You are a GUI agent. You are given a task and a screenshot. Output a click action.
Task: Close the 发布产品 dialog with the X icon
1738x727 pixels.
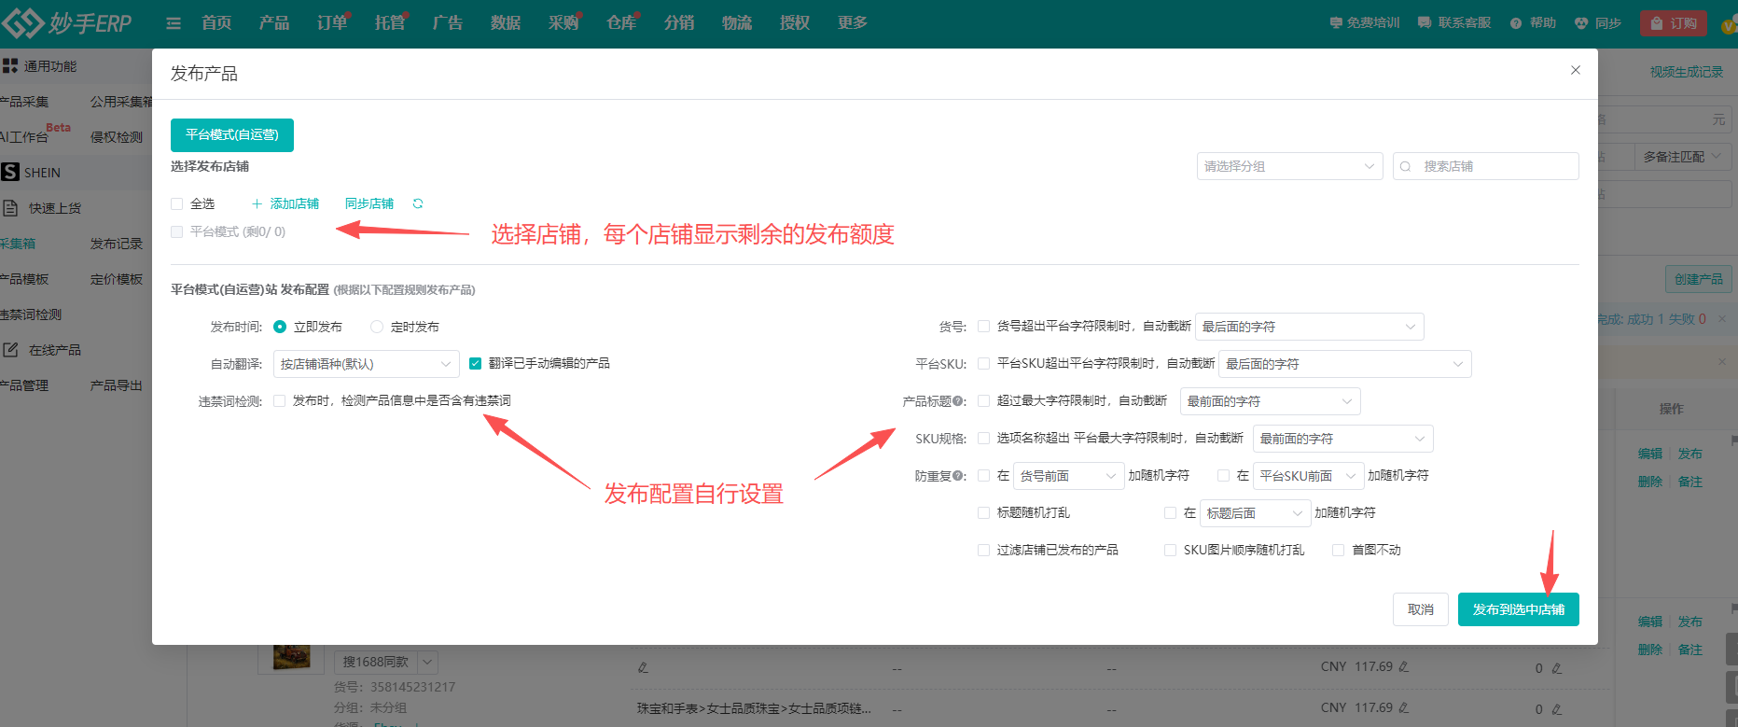tap(1576, 70)
